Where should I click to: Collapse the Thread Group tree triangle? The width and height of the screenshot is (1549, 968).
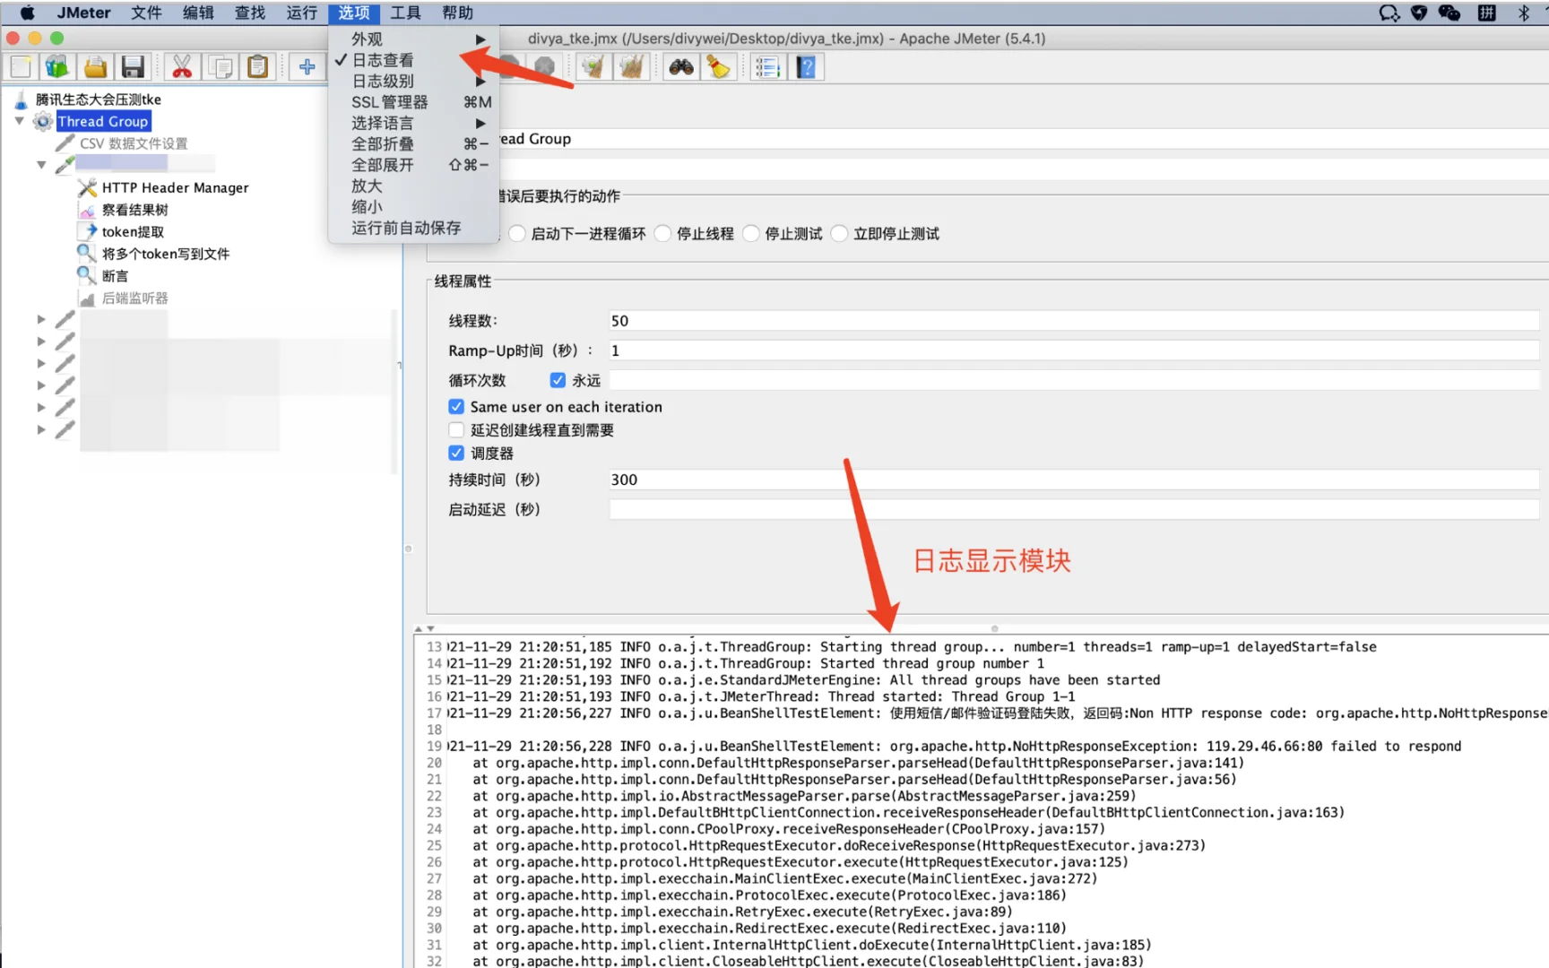[x=19, y=120]
